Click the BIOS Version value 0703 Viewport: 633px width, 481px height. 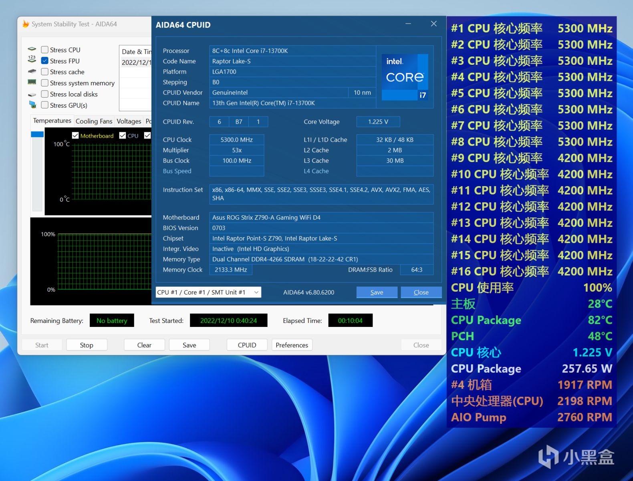321,228
